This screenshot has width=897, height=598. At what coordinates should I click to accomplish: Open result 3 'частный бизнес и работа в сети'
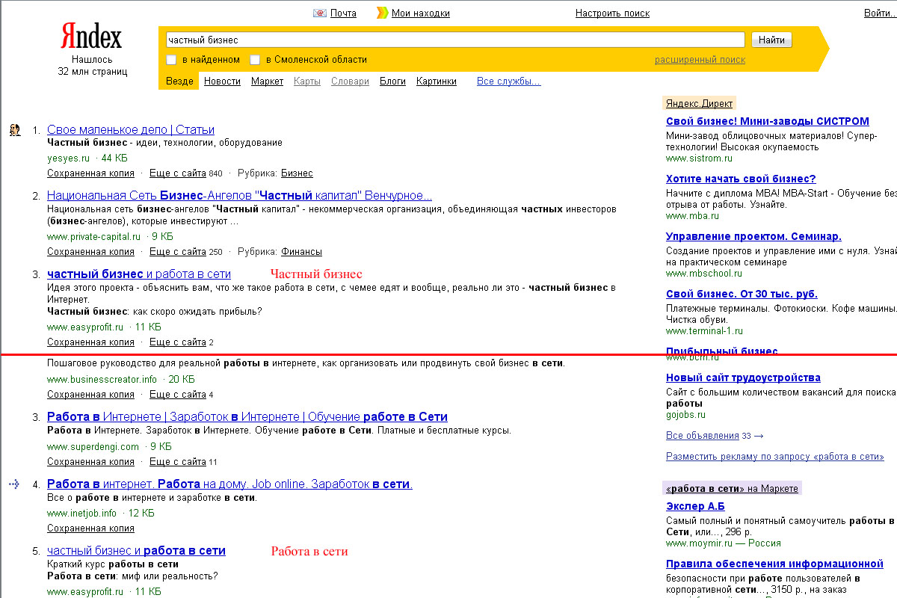tap(139, 274)
